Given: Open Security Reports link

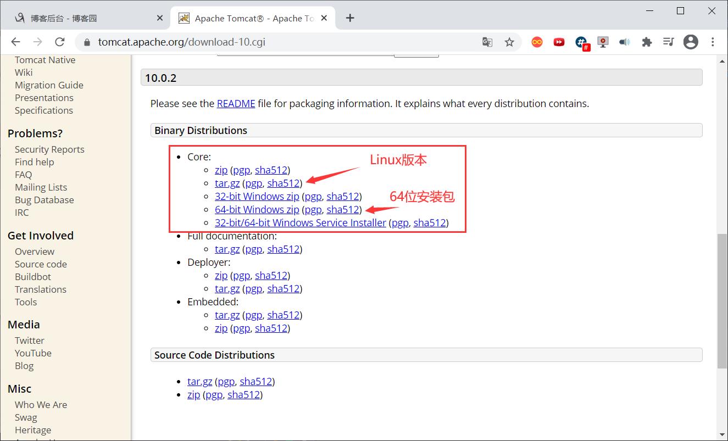Looking at the screenshot, I should [x=49, y=149].
